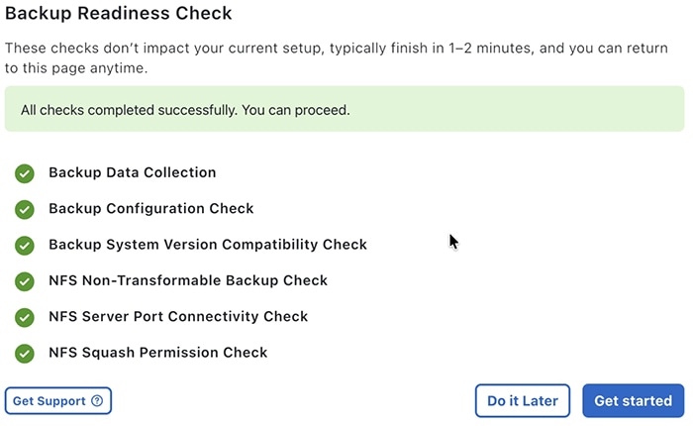This screenshot has height=426, width=693.
Task: Click the Backup Readiness Check heading
Action: (x=119, y=14)
